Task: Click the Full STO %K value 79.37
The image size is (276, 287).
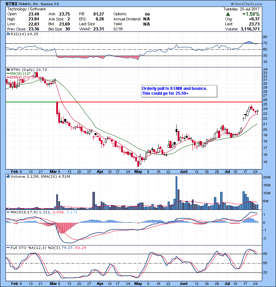Action: (x=67, y=248)
